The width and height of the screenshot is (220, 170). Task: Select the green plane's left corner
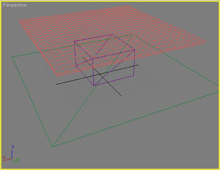click(12, 57)
